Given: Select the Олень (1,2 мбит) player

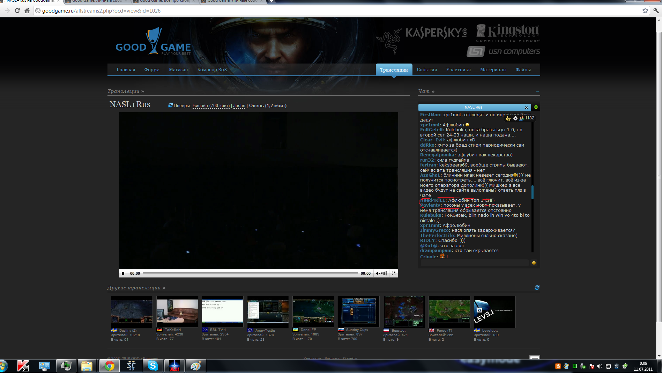Looking at the screenshot, I should 268,105.
